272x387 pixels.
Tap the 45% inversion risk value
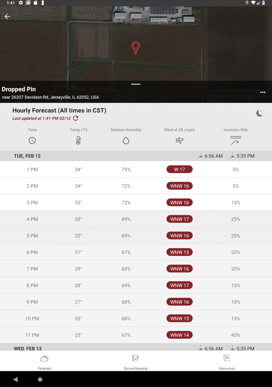[x=236, y=335]
